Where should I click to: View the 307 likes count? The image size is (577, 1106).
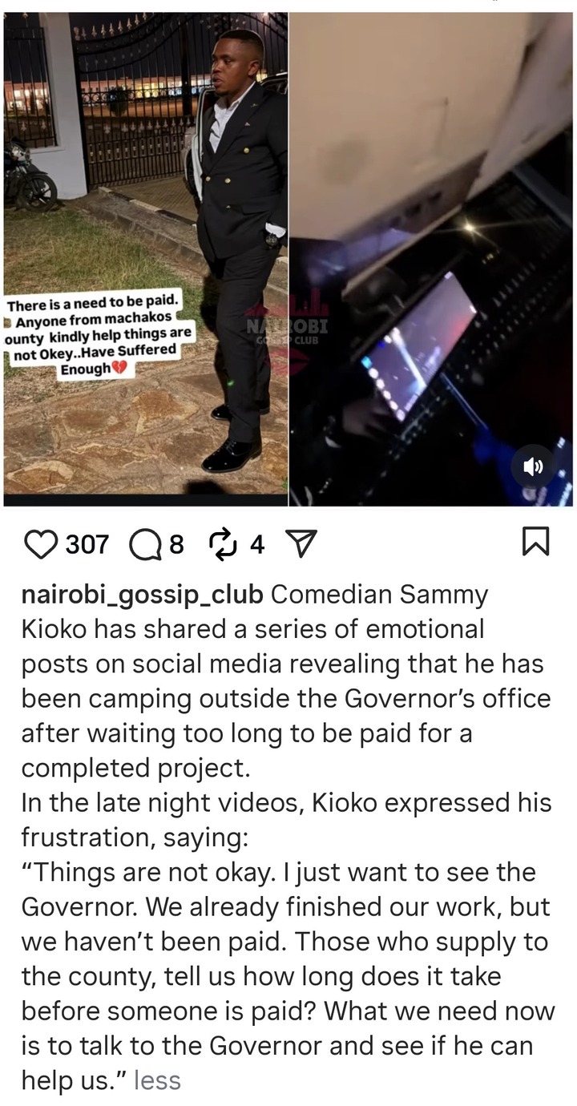(86, 545)
